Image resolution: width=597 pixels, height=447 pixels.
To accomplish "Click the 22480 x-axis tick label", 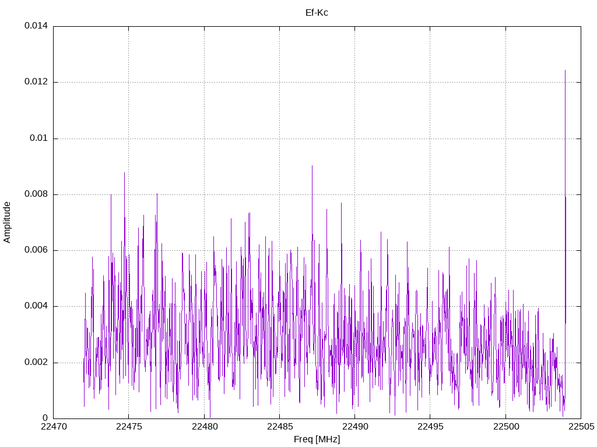I will click(x=203, y=427).
